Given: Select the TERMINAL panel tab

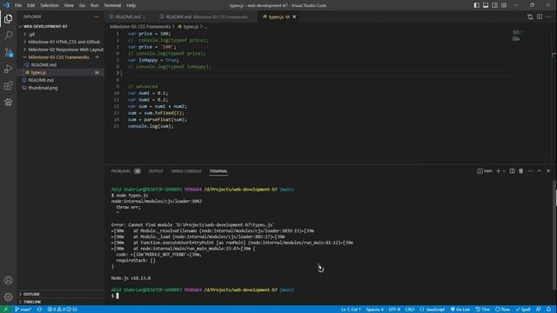Looking at the screenshot, I should pyautogui.click(x=218, y=171).
